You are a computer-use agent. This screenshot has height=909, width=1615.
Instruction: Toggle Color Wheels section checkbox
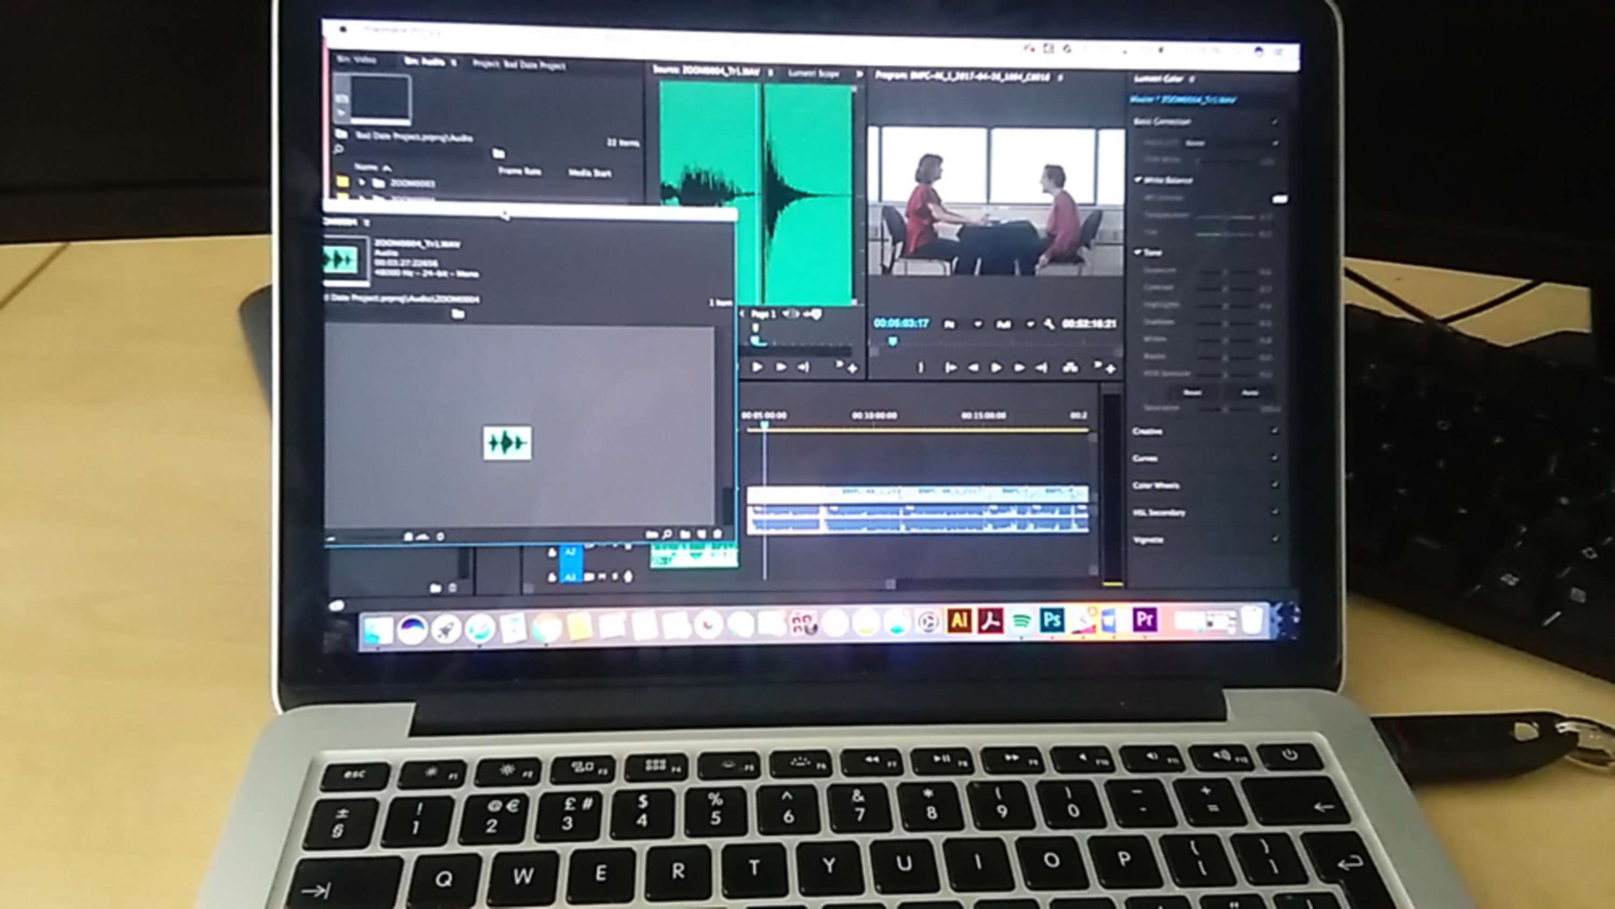pyautogui.click(x=1274, y=484)
